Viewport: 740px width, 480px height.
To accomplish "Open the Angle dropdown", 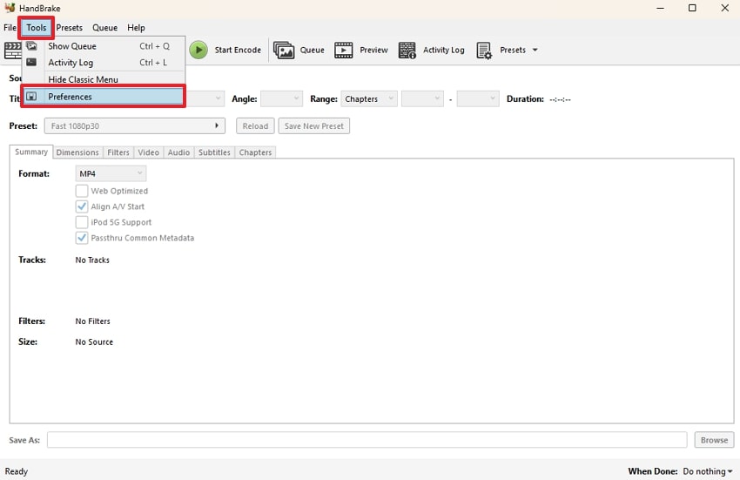I will [281, 98].
